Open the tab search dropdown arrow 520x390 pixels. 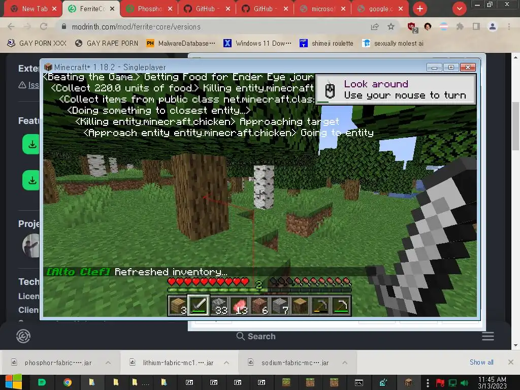coord(459,9)
